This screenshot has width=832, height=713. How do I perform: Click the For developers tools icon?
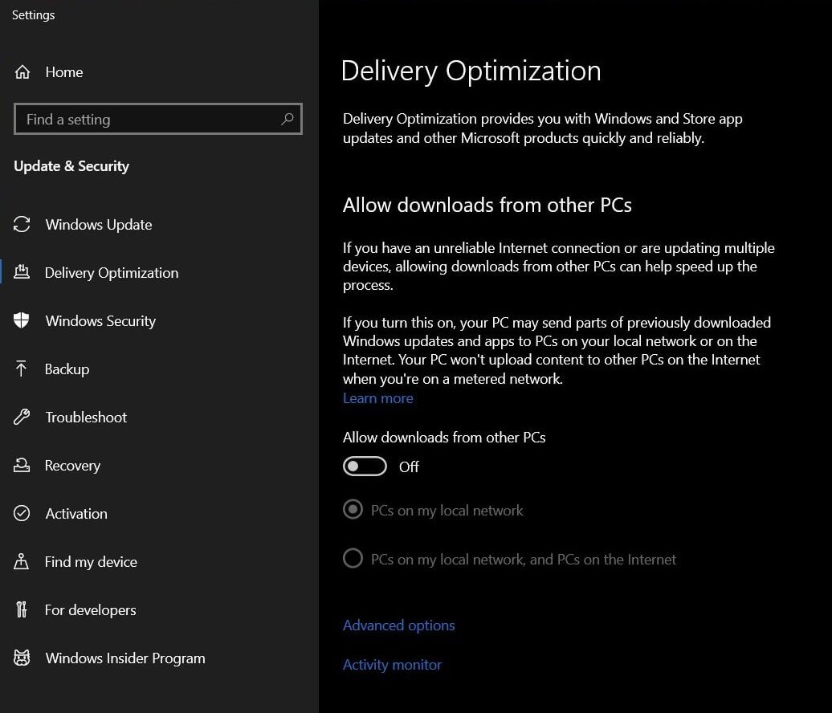click(x=21, y=609)
